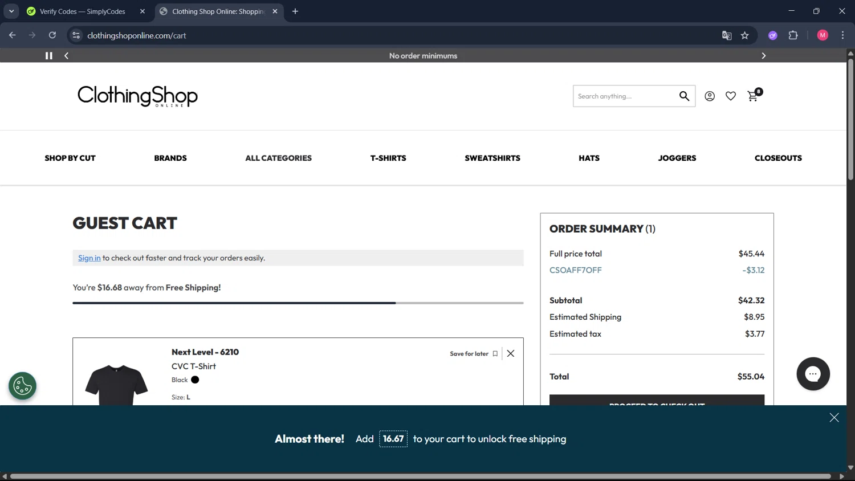The width and height of the screenshot is (855, 481).
Task: Open a new browser tab
Action: pyautogui.click(x=295, y=11)
